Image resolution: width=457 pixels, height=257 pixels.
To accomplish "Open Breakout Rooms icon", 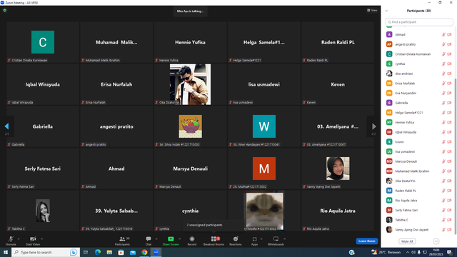I will coord(214,238).
